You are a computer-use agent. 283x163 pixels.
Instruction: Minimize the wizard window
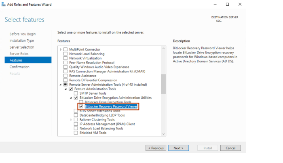pyautogui.click(x=215, y=4)
